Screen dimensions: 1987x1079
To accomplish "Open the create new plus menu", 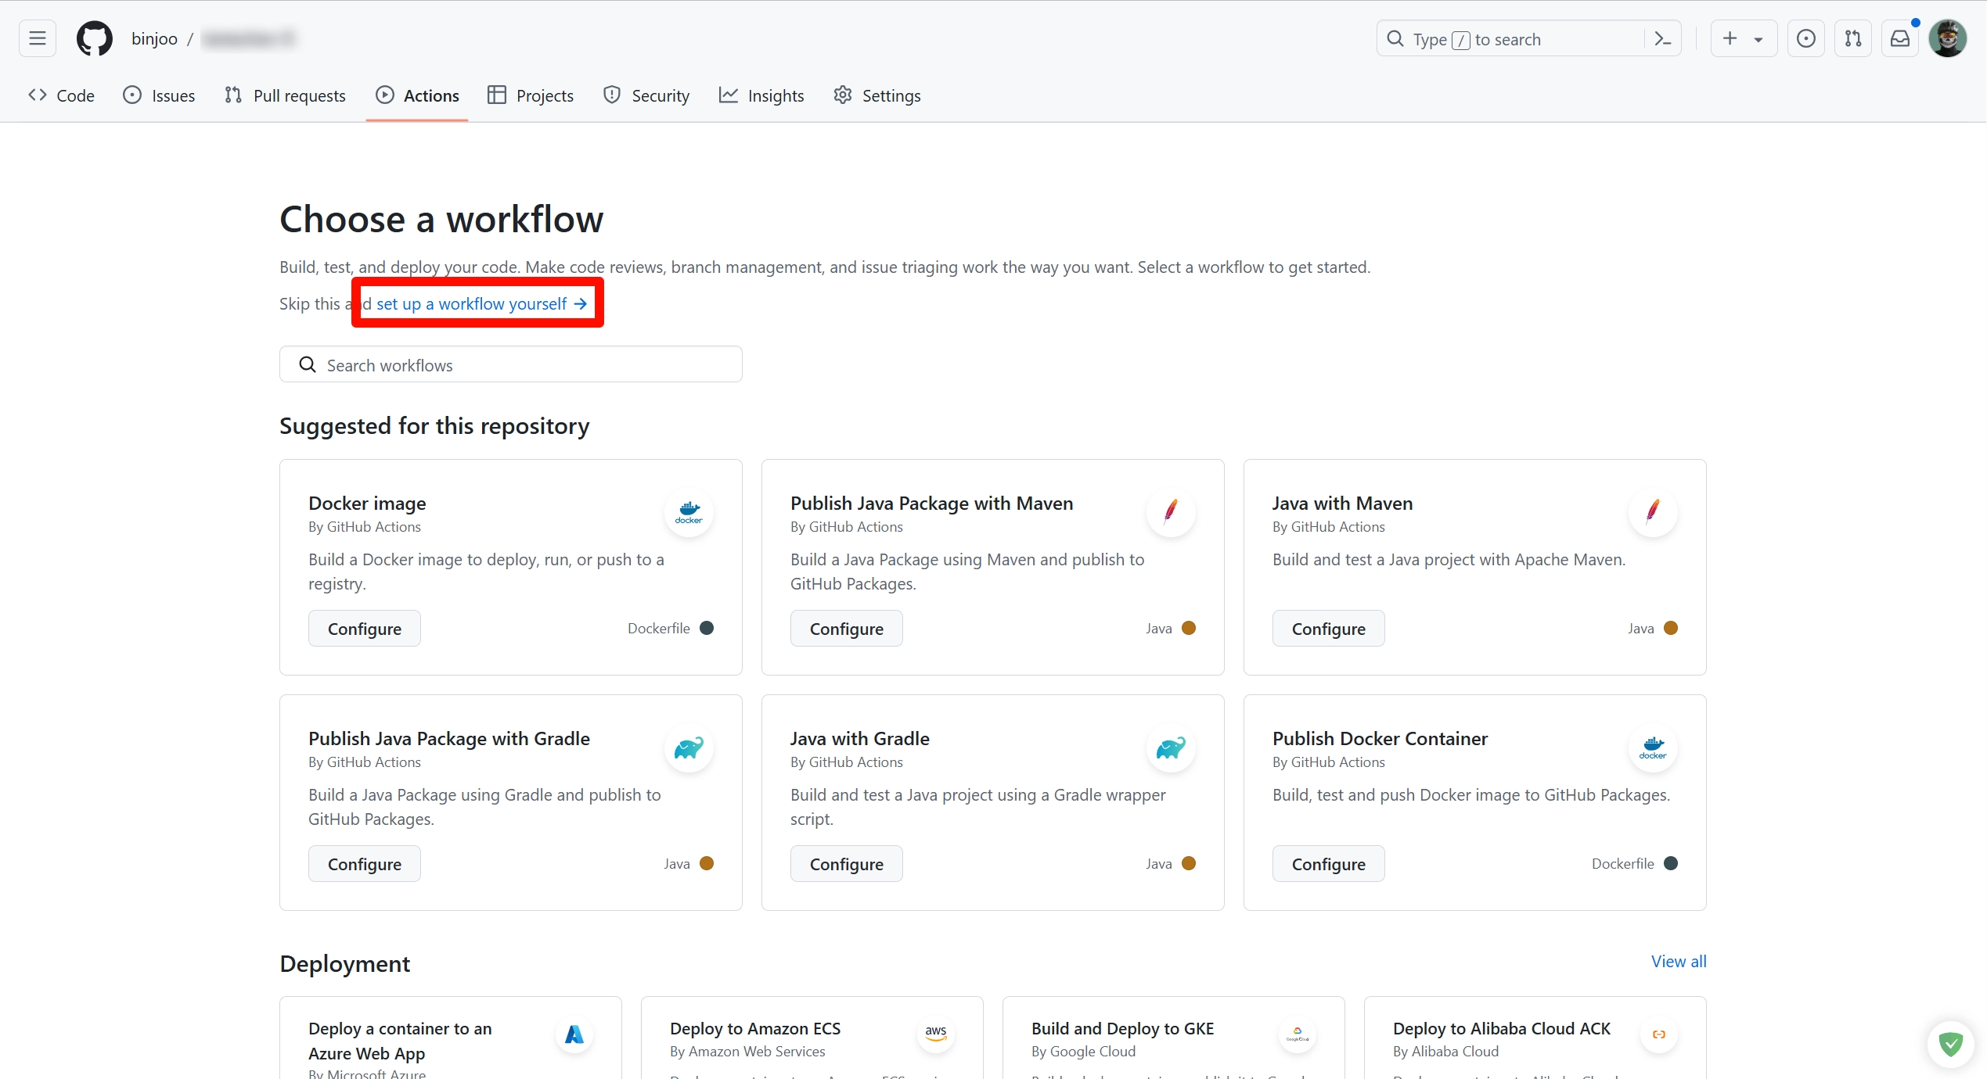I will click(1744, 38).
